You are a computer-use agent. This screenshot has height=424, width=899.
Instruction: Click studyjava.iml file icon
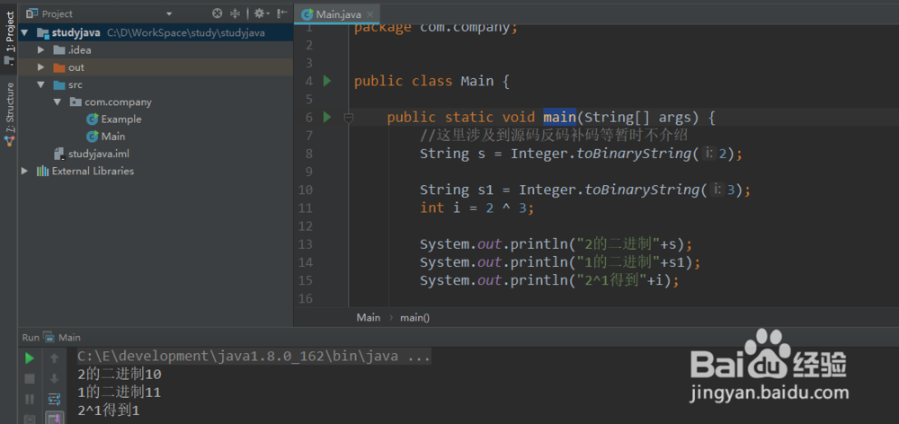pyautogui.click(x=58, y=154)
